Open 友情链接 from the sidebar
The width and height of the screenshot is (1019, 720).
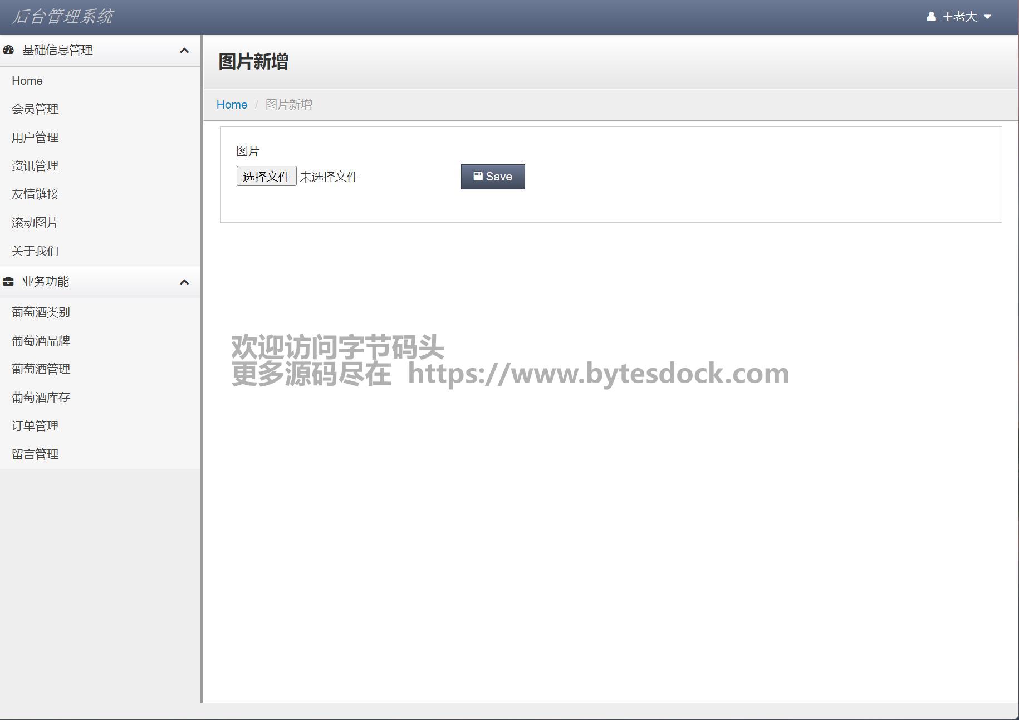click(x=35, y=194)
